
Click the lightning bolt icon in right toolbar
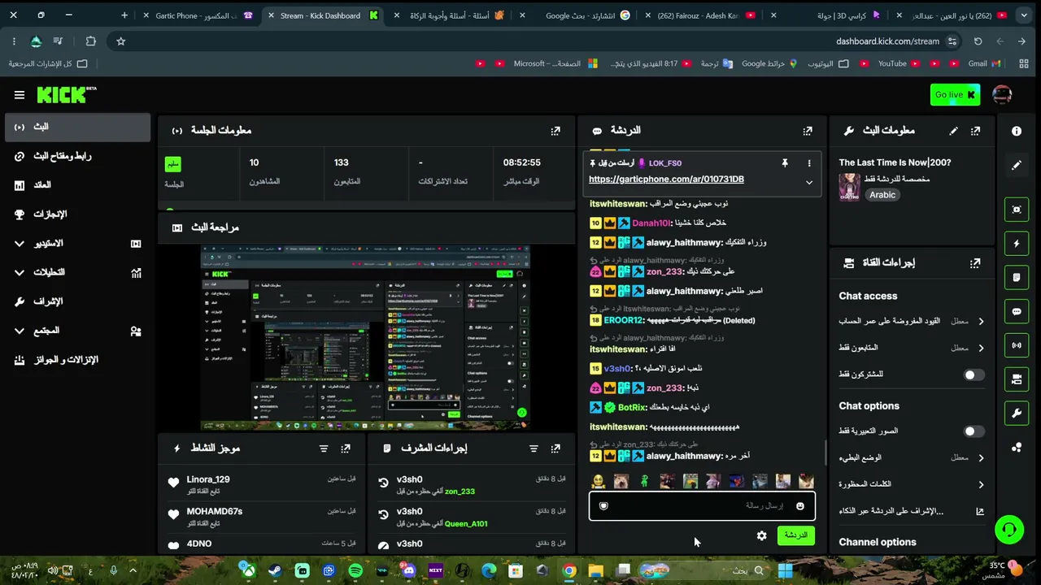pyautogui.click(x=1017, y=244)
